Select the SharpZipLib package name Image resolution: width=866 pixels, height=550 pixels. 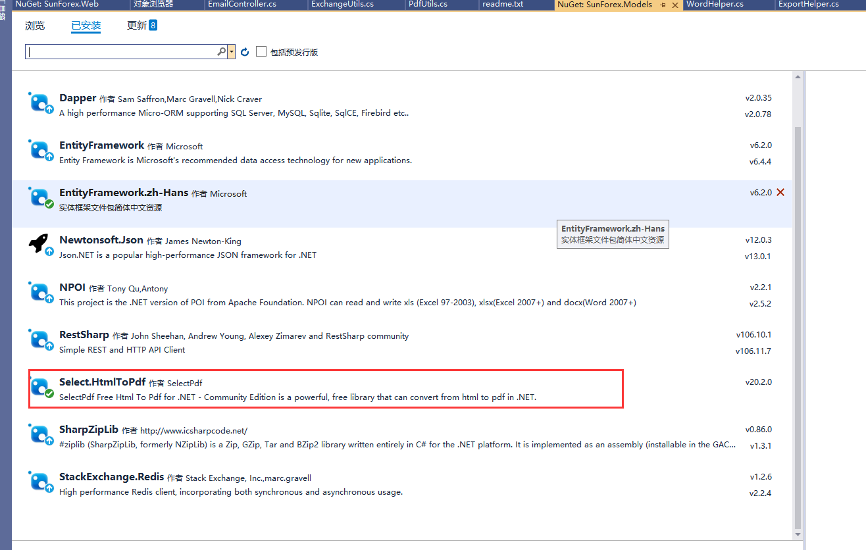click(89, 430)
